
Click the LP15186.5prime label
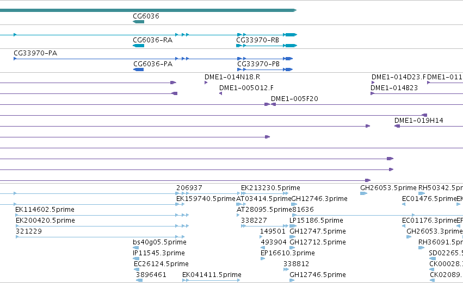coord(316,221)
